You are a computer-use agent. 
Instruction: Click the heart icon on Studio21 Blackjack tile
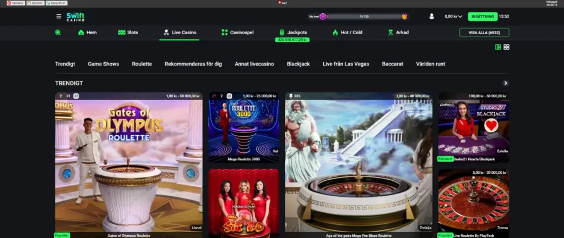point(491,125)
